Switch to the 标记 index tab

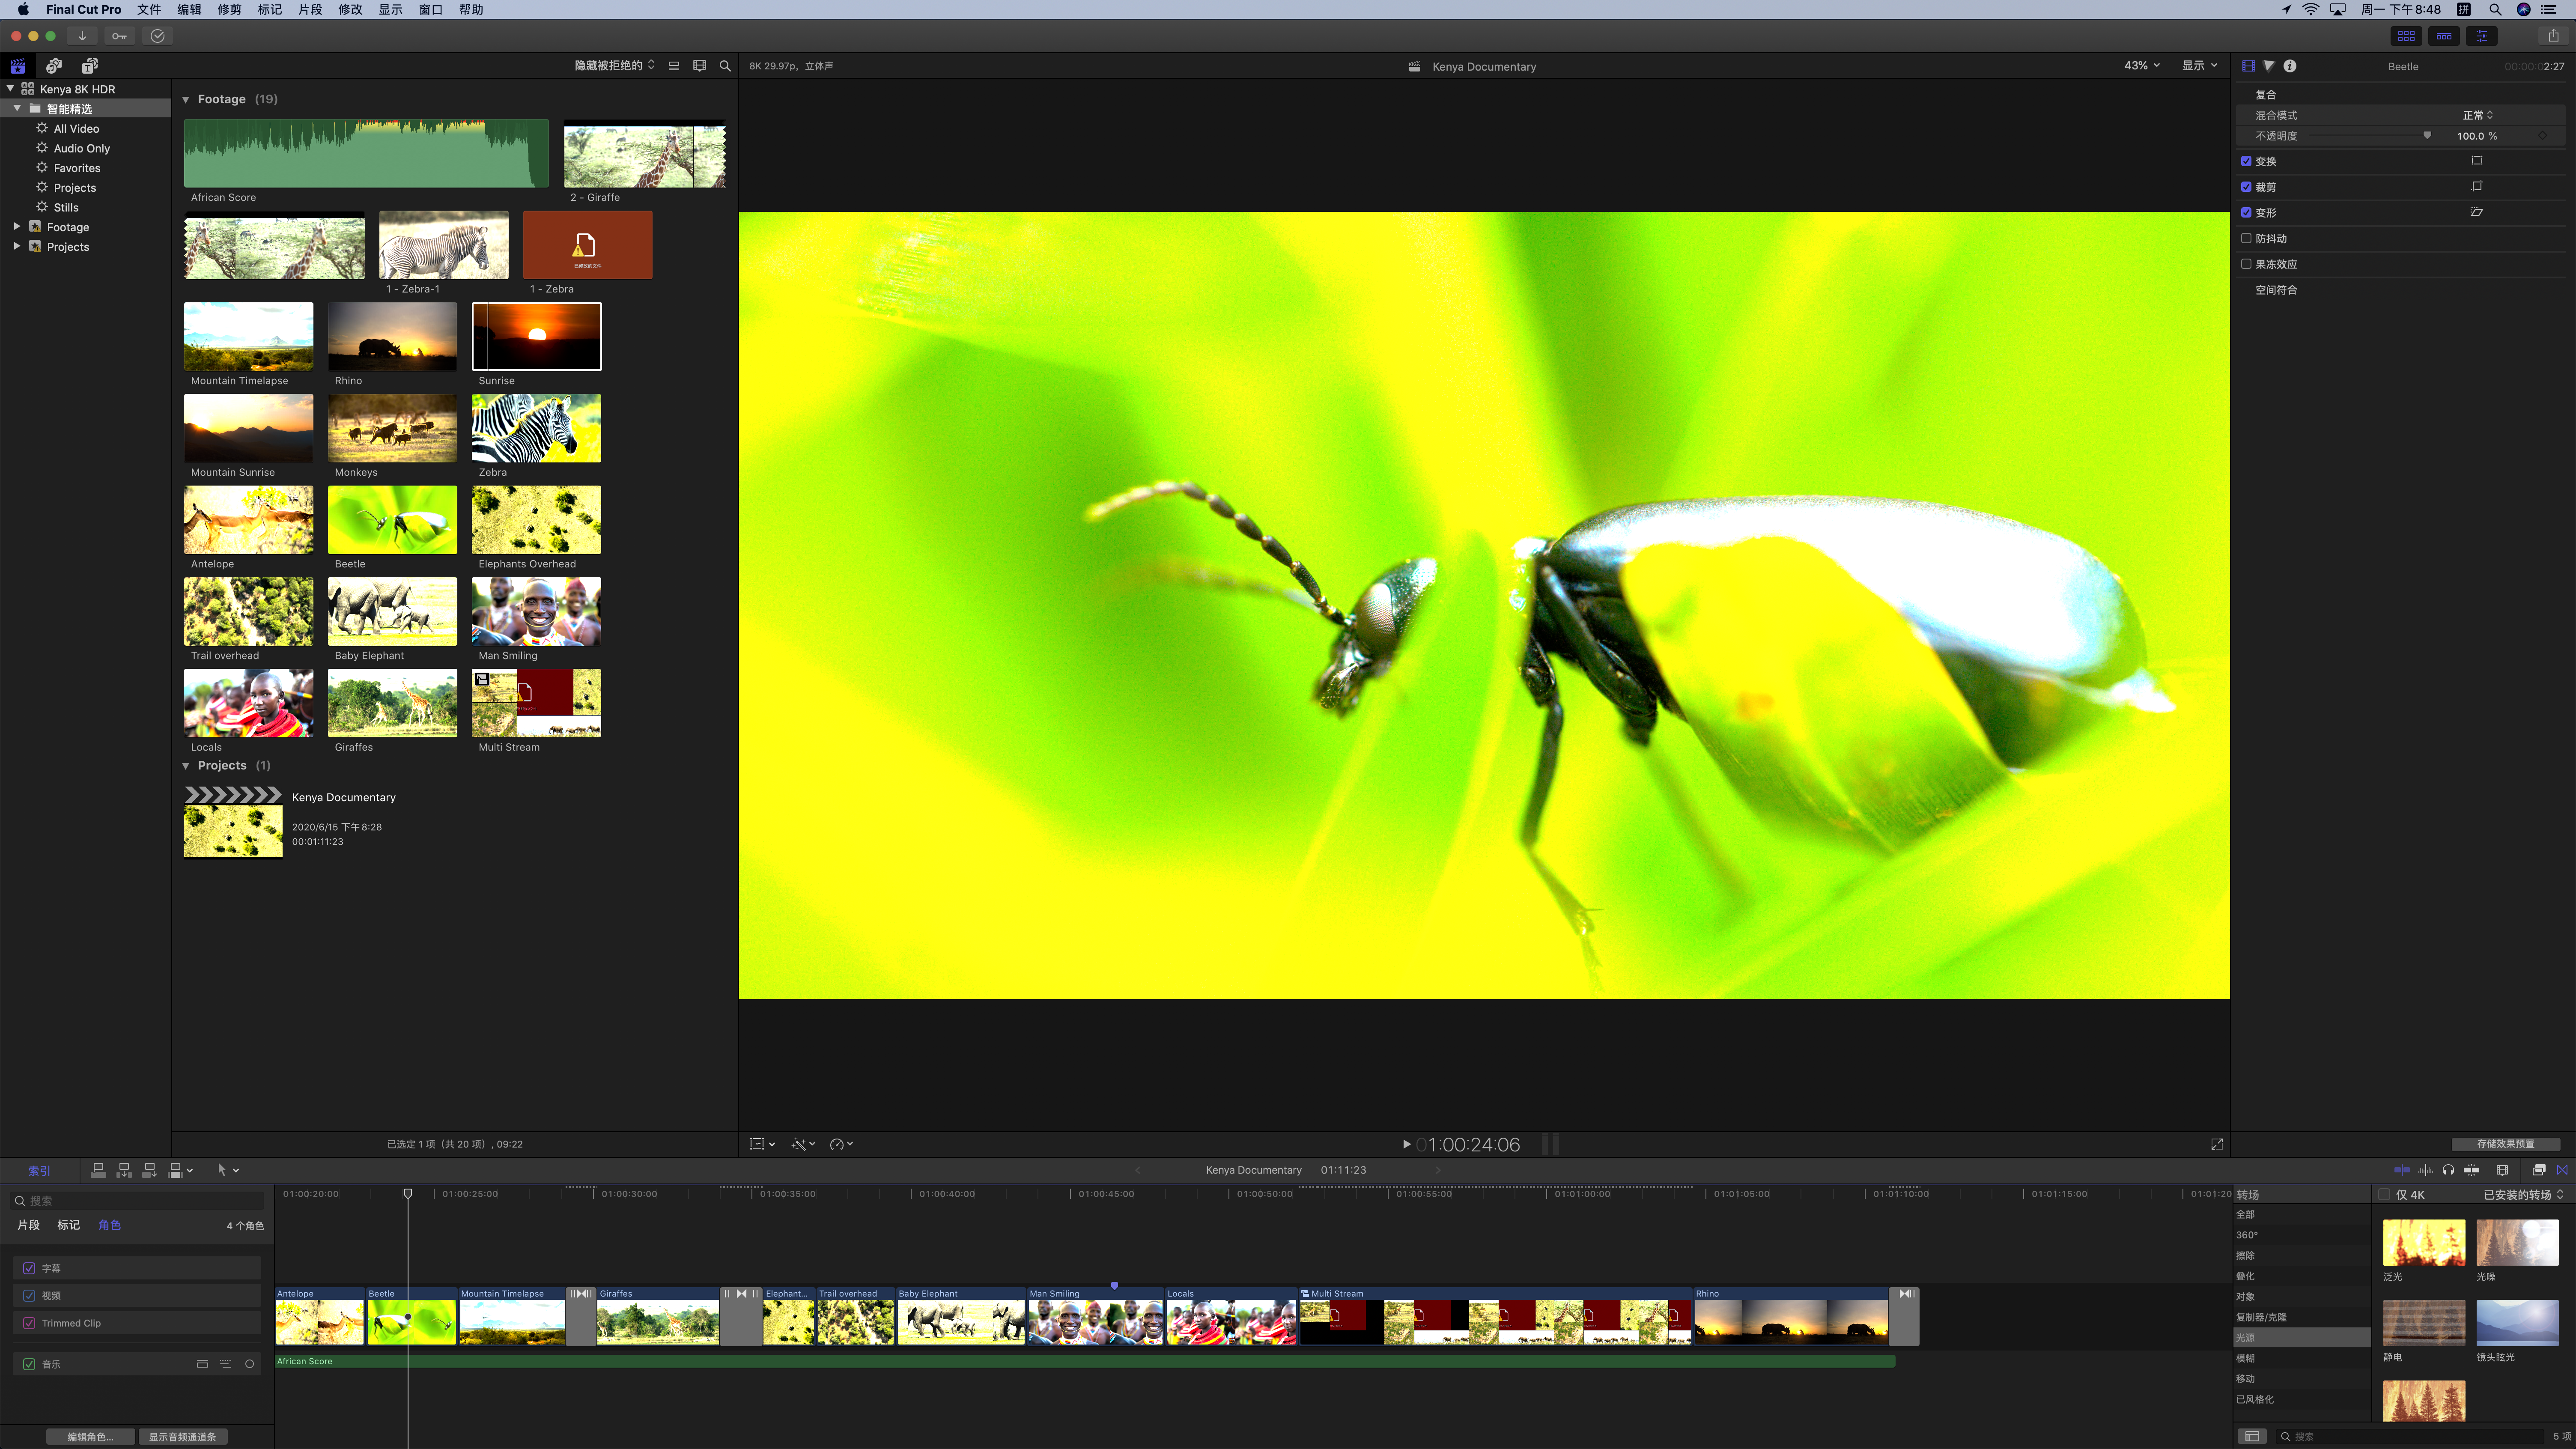[x=68, y=1225]
